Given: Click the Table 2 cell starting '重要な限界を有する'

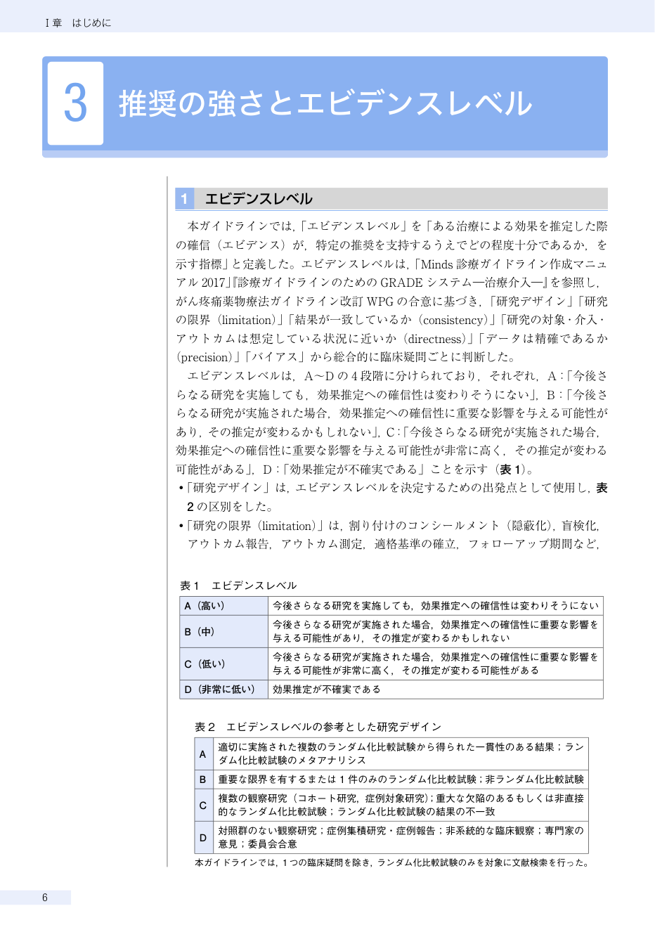Looking at the screenshot, I should 401,779.
